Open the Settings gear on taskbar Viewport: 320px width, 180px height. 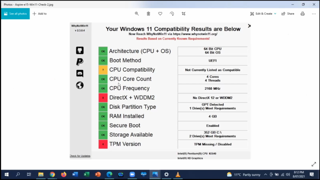(167, 174)
